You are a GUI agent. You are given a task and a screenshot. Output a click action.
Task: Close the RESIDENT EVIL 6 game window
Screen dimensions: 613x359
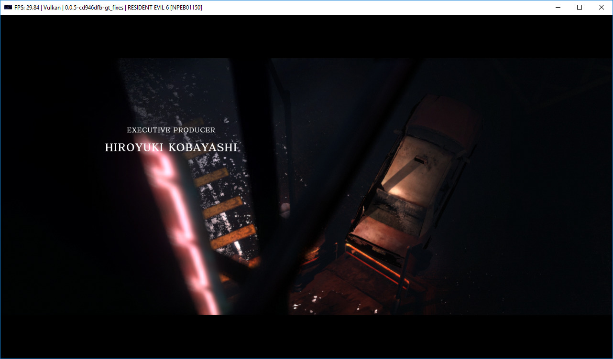[x=602, y=7]
